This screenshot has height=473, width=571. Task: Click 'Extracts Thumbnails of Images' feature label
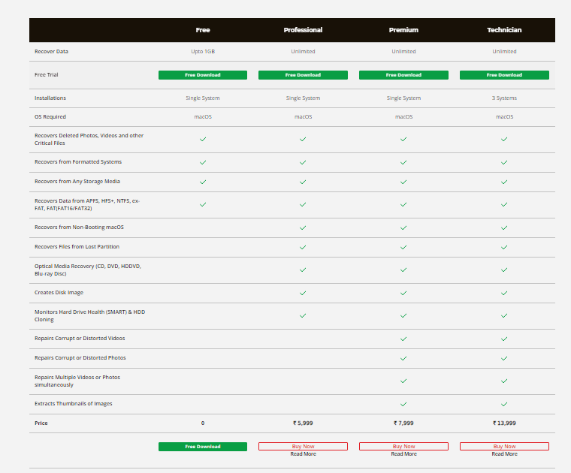(x=73, y=403)
